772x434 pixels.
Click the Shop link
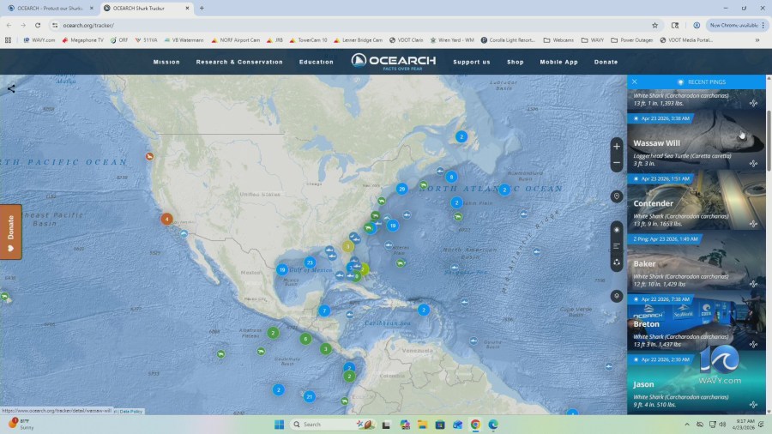(x=516, y=62)
